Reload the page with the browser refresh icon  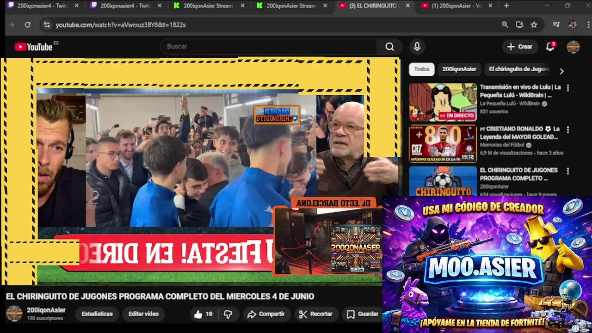(28, 25)
